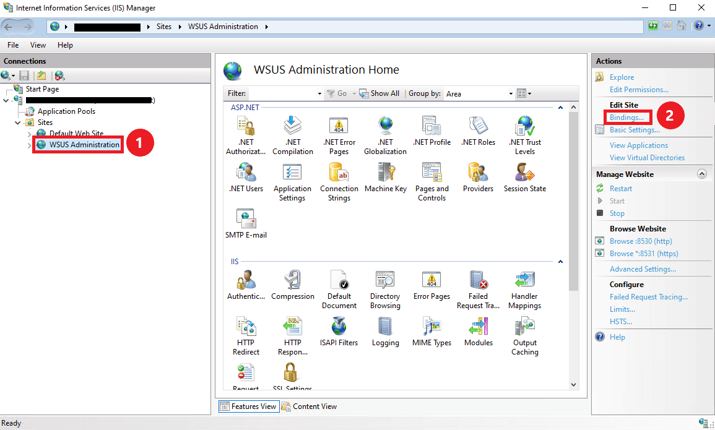Viewport: 715px width, 430px height.
Task: Click the Advanced Settings... link
Action: [643, 269]
